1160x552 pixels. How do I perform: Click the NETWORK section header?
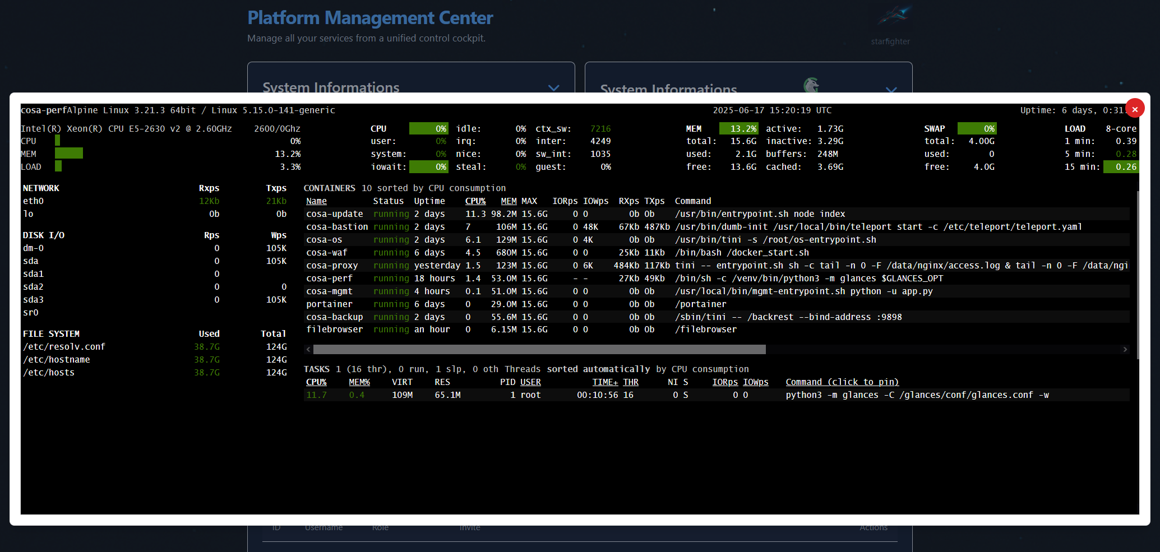(41, 188)
